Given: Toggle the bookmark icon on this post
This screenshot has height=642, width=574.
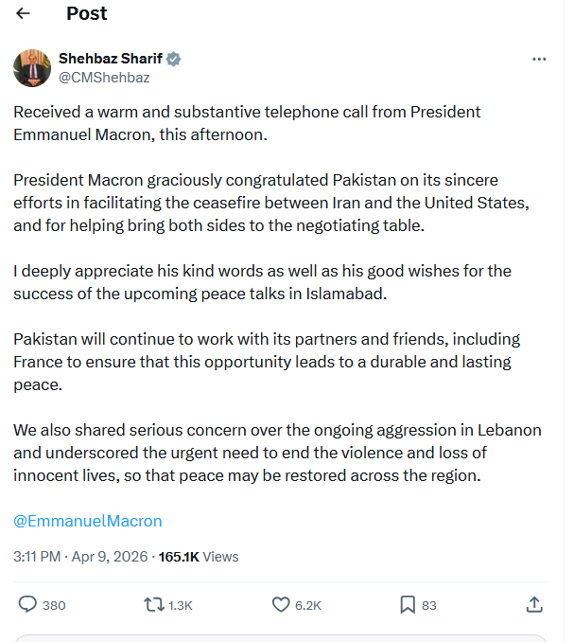Looking at the screenshot, I should coord(407,604).
